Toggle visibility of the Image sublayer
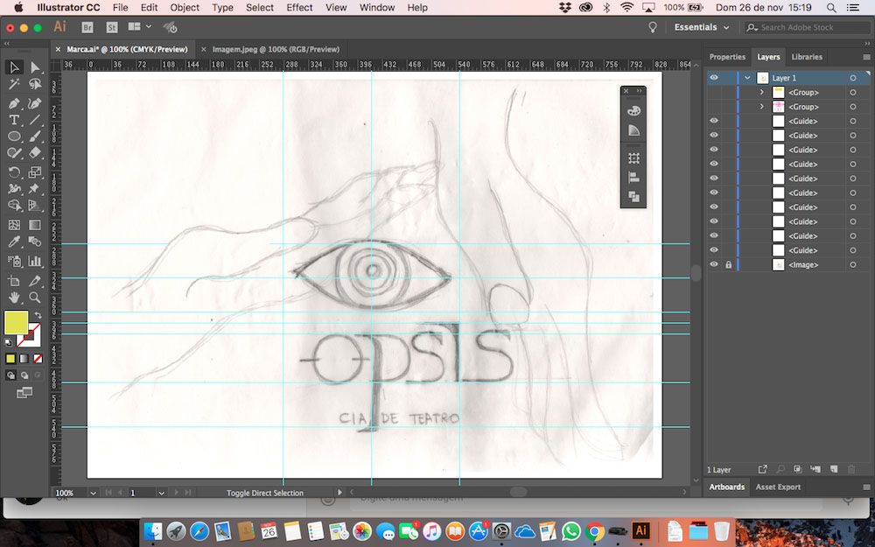 (714, 264)
